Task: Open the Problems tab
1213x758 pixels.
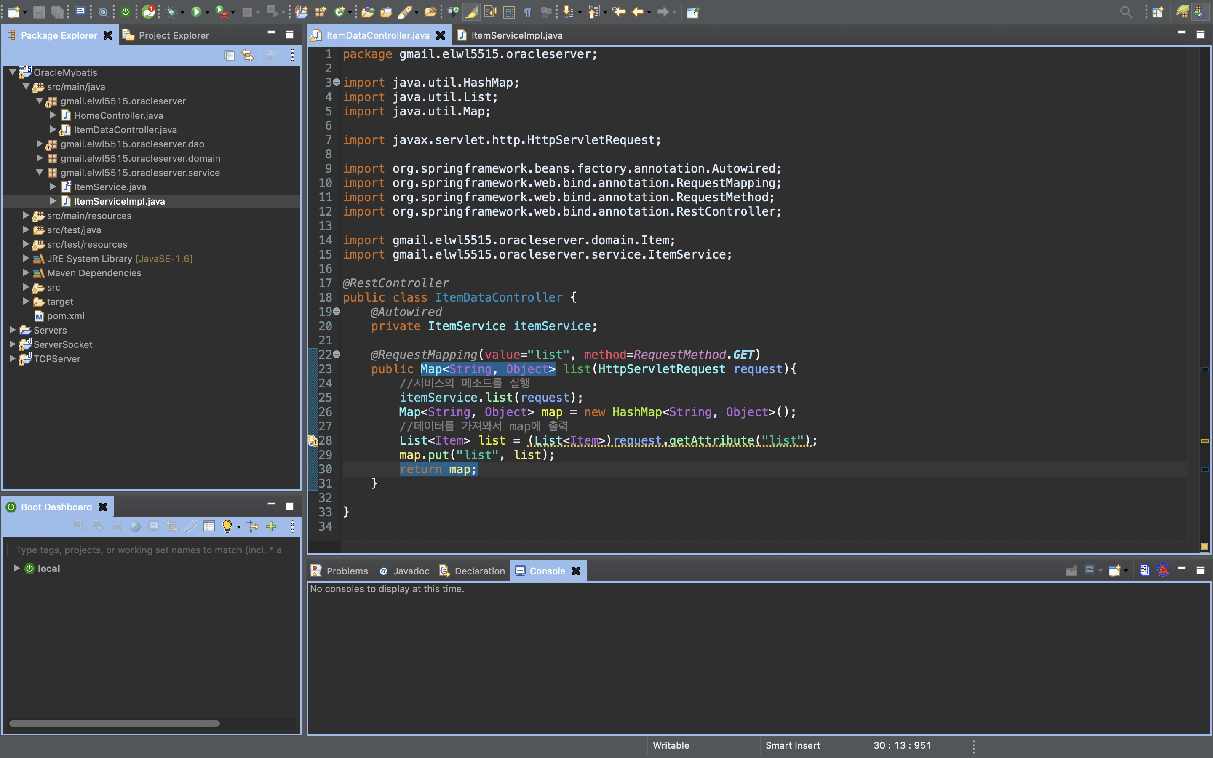Action: pyautogui.click(x=346, y=571)
